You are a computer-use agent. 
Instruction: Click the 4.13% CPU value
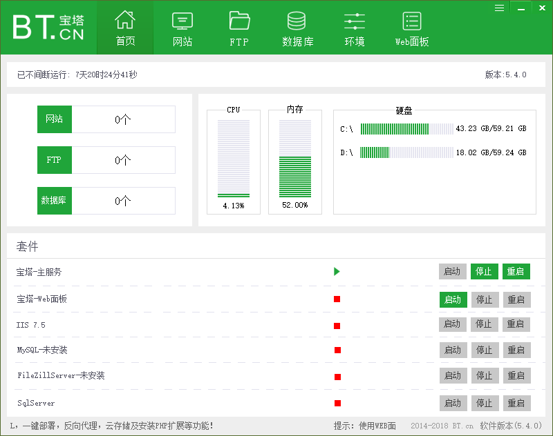[234, 206]
